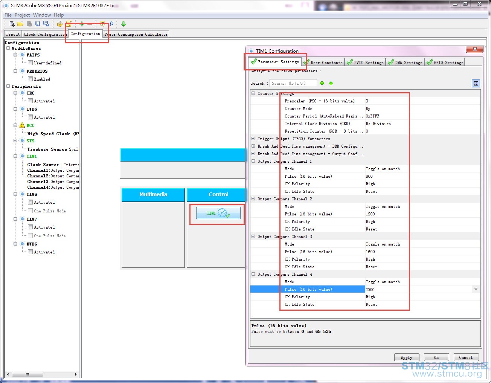Check the IWDG Activated checkbox

point(30,117)
